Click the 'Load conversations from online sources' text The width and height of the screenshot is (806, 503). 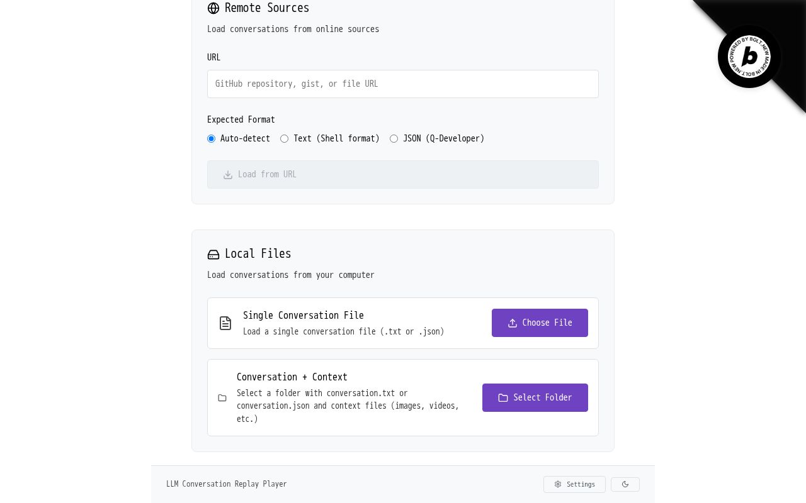pos(293,29)
